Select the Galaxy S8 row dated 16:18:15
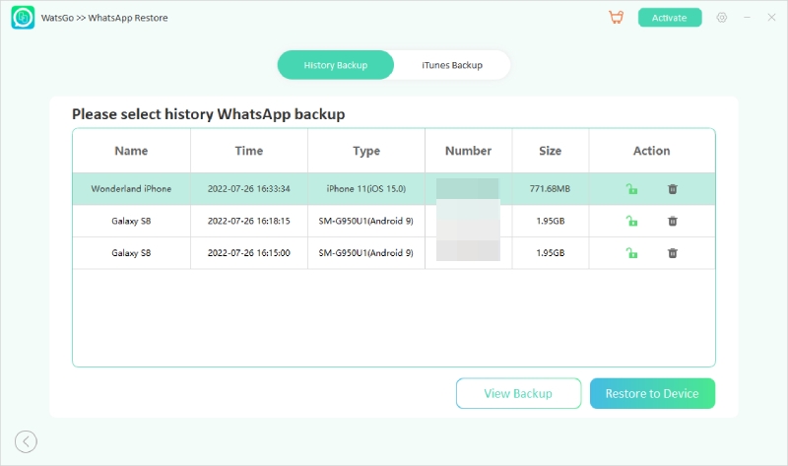The width and height of the screenshot is (788, 466). click(131, 221)
